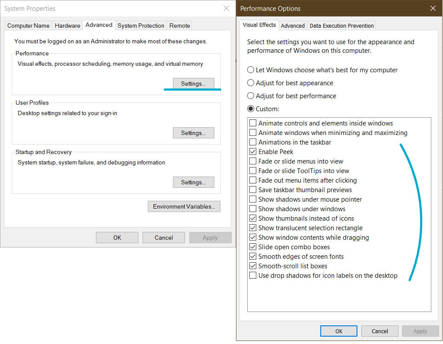Open Environment Variables dialog
Viewport: 443px width, 344px height.
point(184,206)
